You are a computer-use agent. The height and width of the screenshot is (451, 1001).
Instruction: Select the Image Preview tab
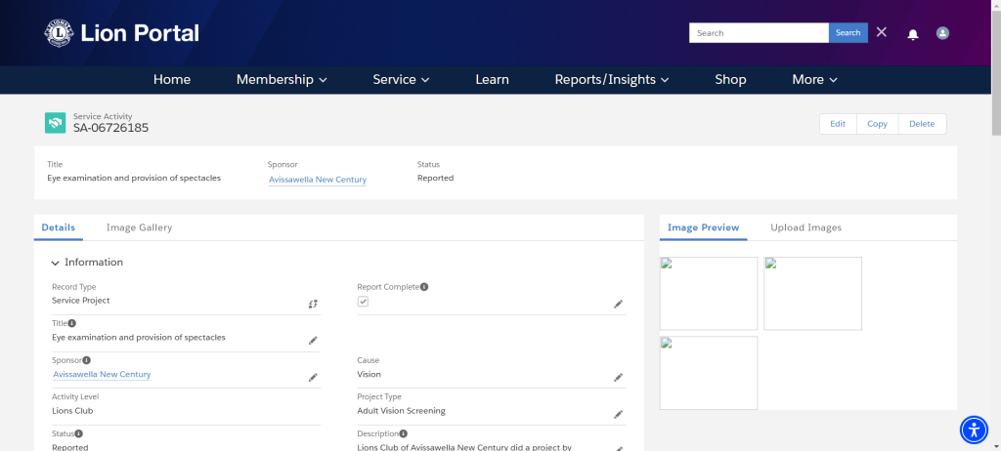[704, 227]
